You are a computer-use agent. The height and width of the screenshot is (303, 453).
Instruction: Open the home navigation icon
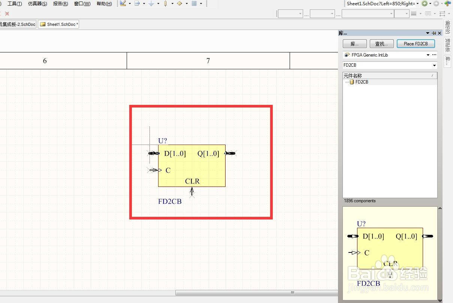tap(448, 3)
